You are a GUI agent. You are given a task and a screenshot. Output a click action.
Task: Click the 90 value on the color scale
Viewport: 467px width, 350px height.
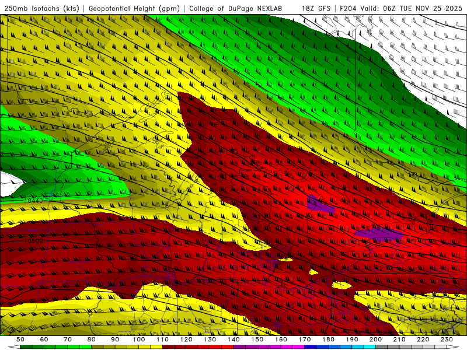pos(115,339)
